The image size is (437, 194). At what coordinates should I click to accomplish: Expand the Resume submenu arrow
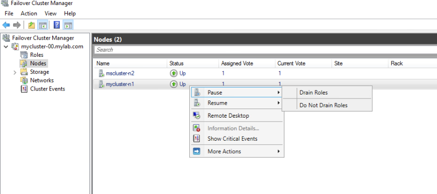click(278, 103)
